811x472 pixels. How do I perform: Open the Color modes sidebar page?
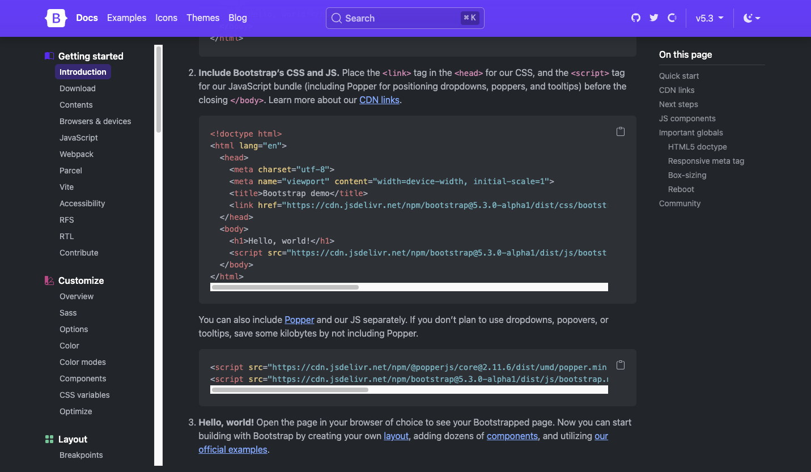pos(83,362)
